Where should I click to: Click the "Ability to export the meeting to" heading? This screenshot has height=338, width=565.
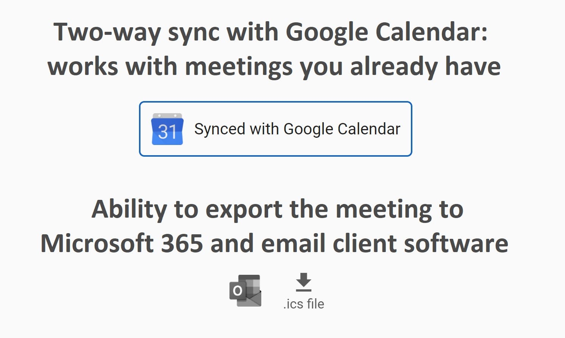point(278,210)
